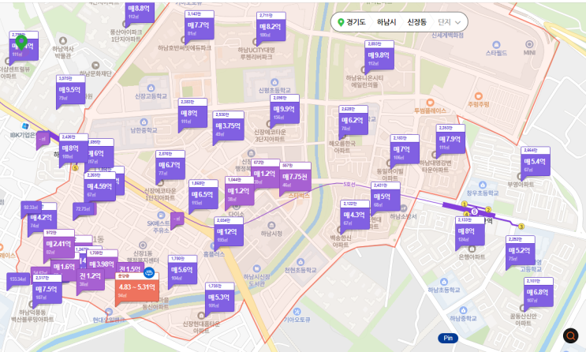Select 신장동 in the location breadcrumb
This screenshot has width=586, height=352.
(417, 22)
